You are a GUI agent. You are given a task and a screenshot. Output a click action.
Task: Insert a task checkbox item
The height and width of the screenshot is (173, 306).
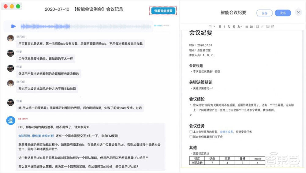[268, 26]
